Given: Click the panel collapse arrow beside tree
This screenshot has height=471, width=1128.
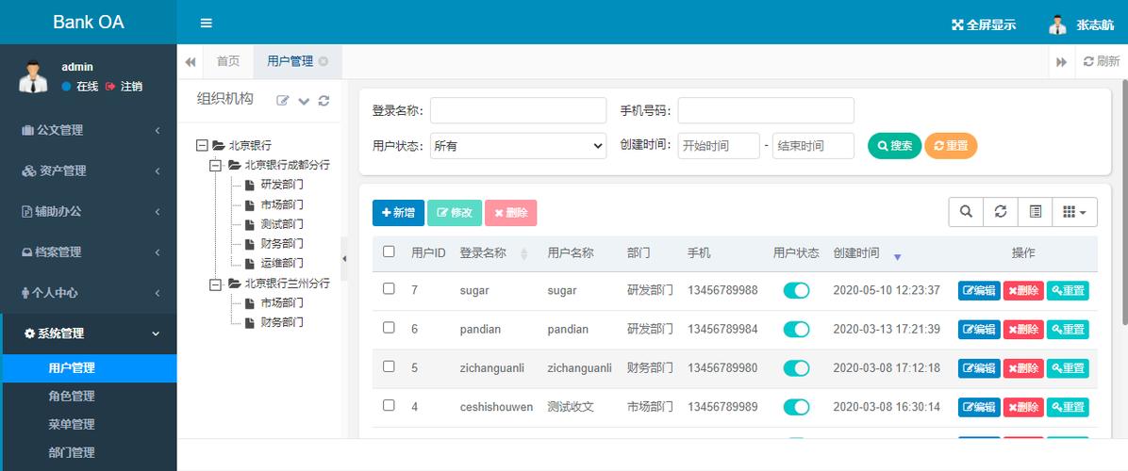Looking at the screenshot, I should coord(344,258).
